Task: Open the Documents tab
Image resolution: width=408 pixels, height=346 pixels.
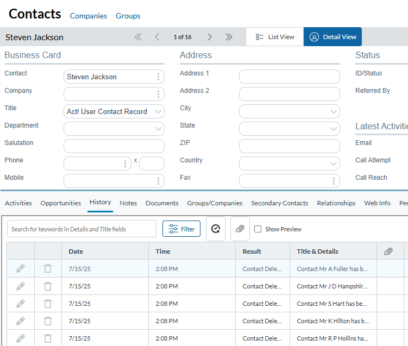Action: click(x=162, y=203)
